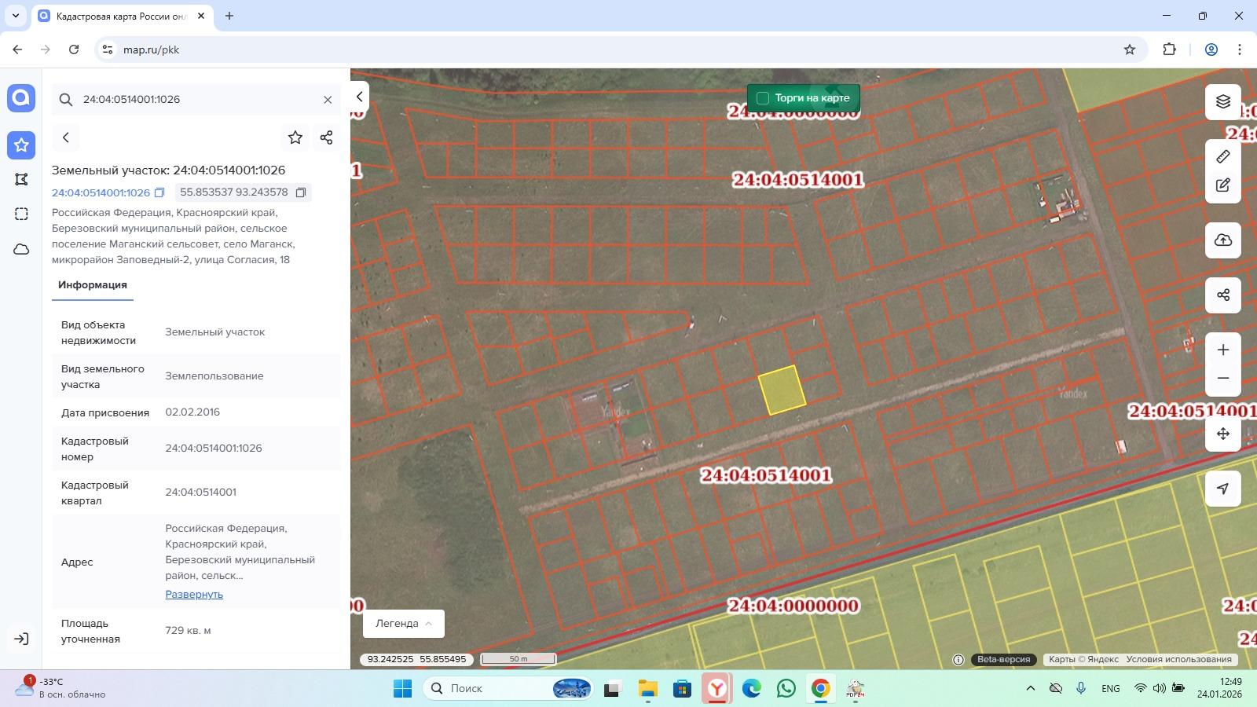This screenshot has height=707, width=1257.
Task: Go back from the plot details
Action: (x=66, y=137)
